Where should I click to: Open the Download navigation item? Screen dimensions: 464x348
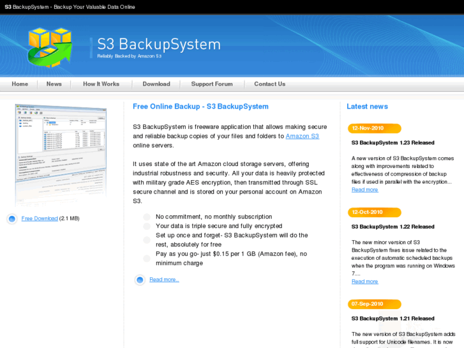click(156, 84)
